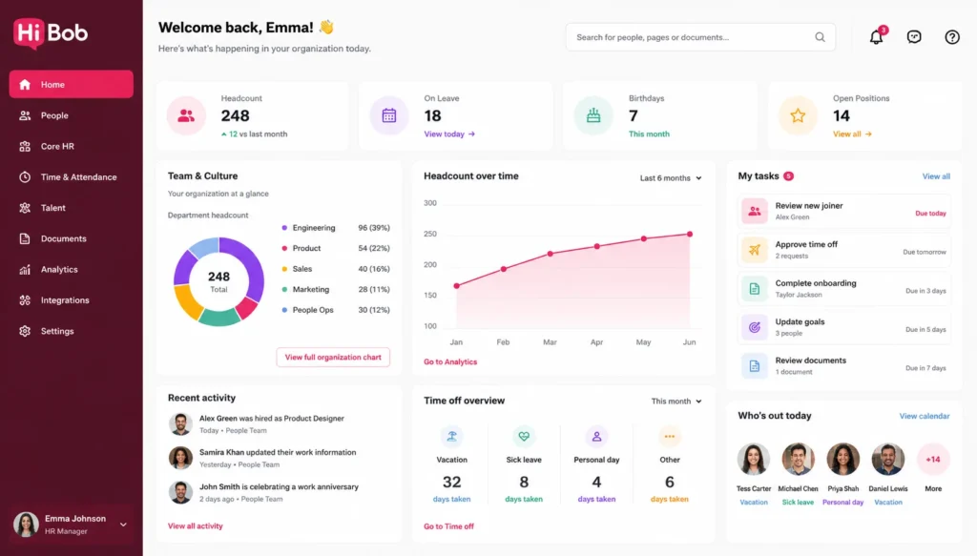Open People menu label in sidebar

[54, 115]
